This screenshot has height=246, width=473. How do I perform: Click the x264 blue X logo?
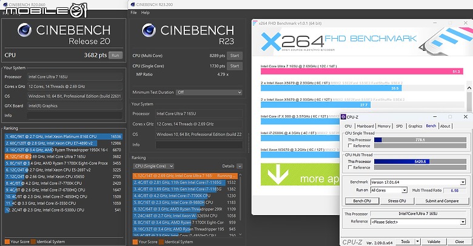(270, 42)
